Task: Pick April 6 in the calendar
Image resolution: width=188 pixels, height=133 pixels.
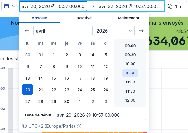Action: (28, 66)
